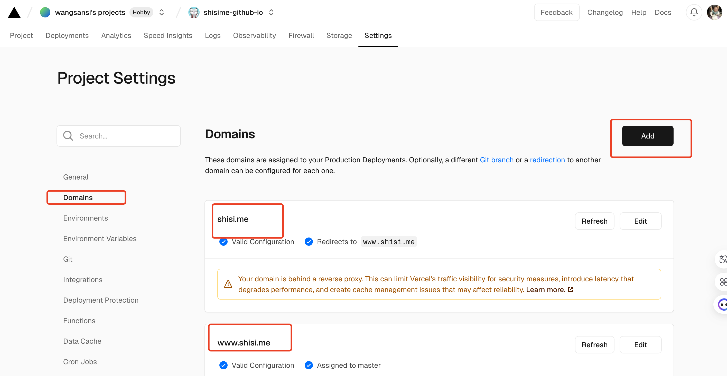Go to the Speed Insights tab
This screenshot has width=727, height=376.
[x=168, y=35]
